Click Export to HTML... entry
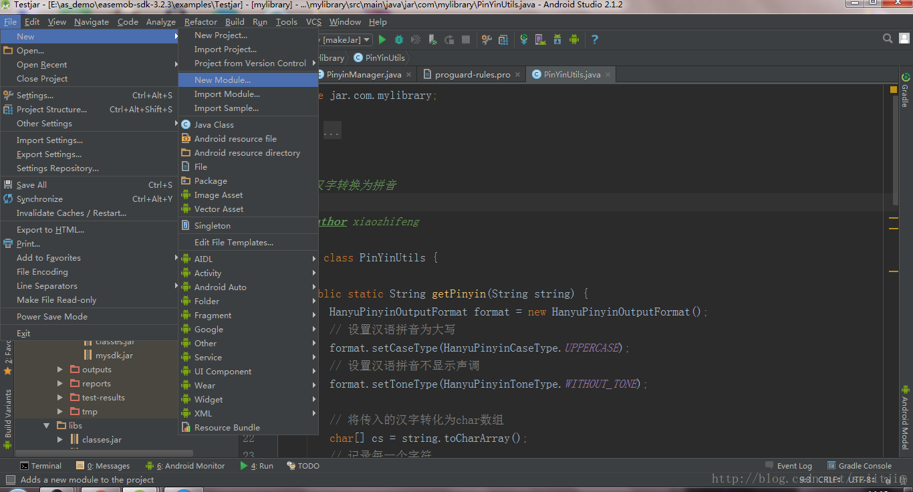 89,229
